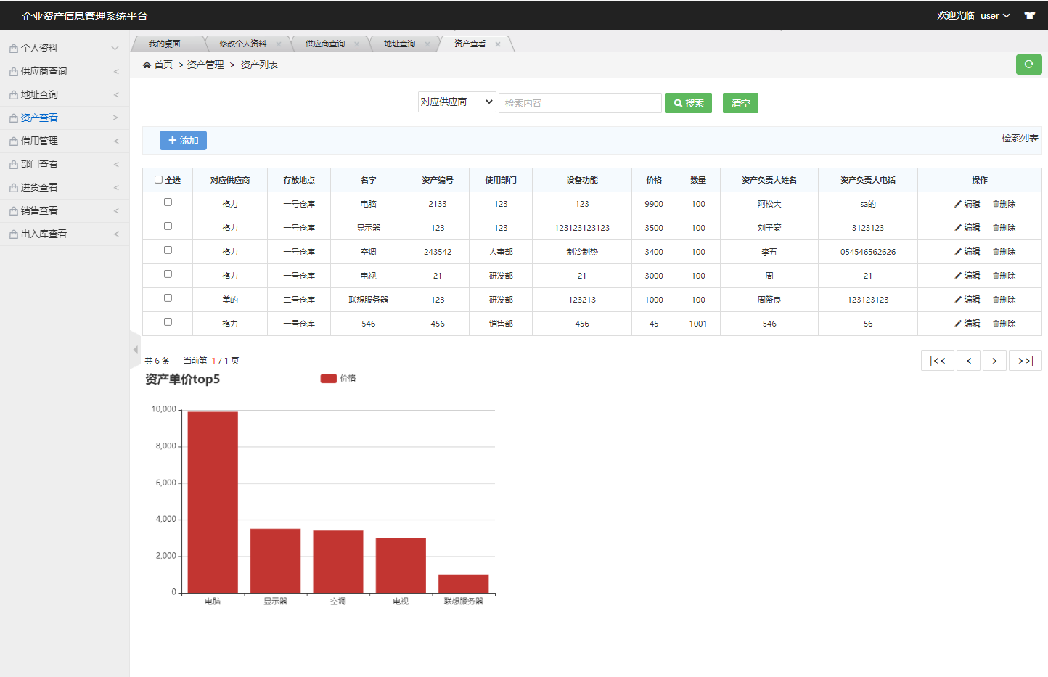Viewport: 1048px width, 677px height.
Task: Delete the 联想服务器 asset row
Action: tap(1004, 300)
